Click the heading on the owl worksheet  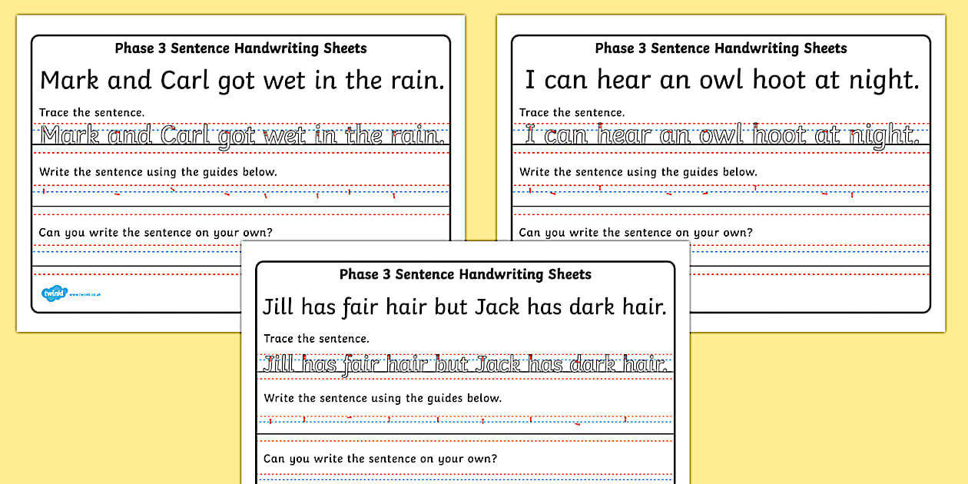pyautogui.click(x=721, y=48)
